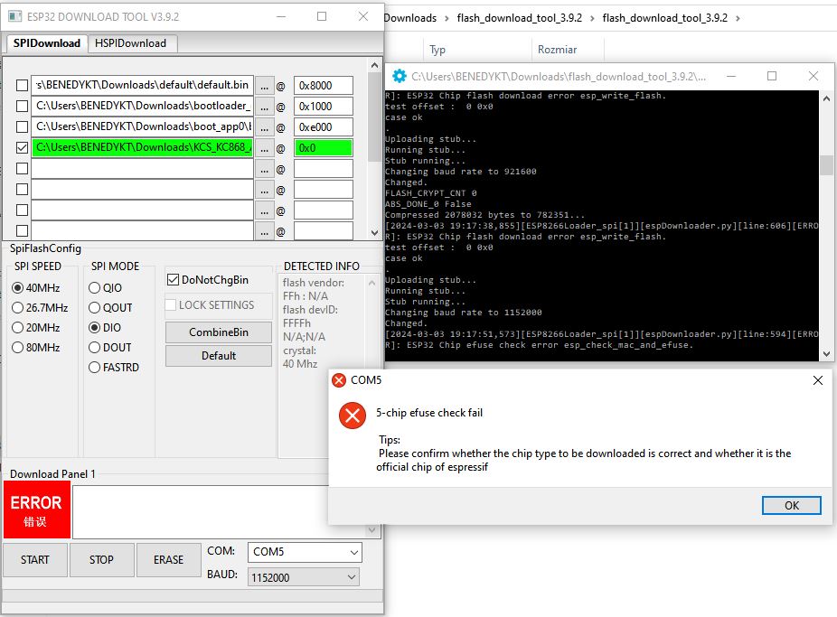Image resolution: width=837 pixels, height=617 pixels.
Task: Select 80MHz SPI speed
Action: coord(18,348)
